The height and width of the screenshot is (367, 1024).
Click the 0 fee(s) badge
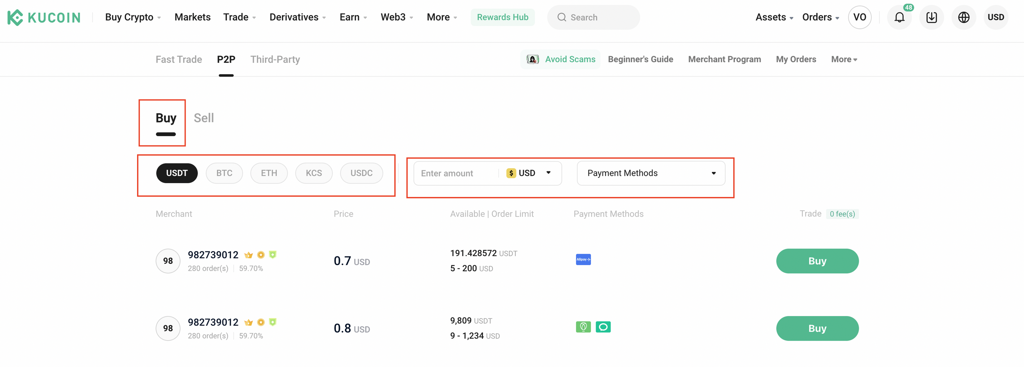point(842,214)
